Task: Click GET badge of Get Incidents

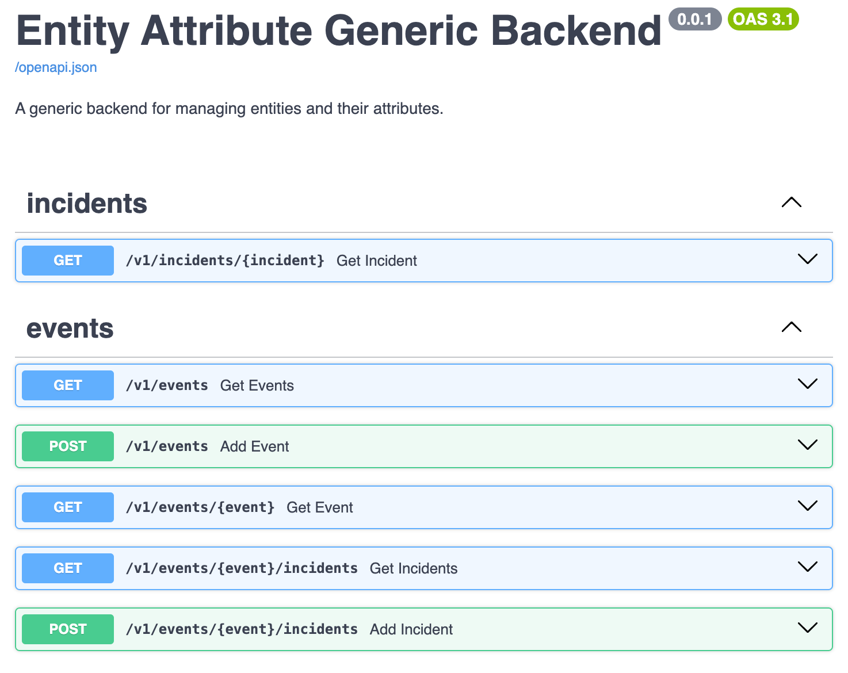Action: tap(68, 568)
